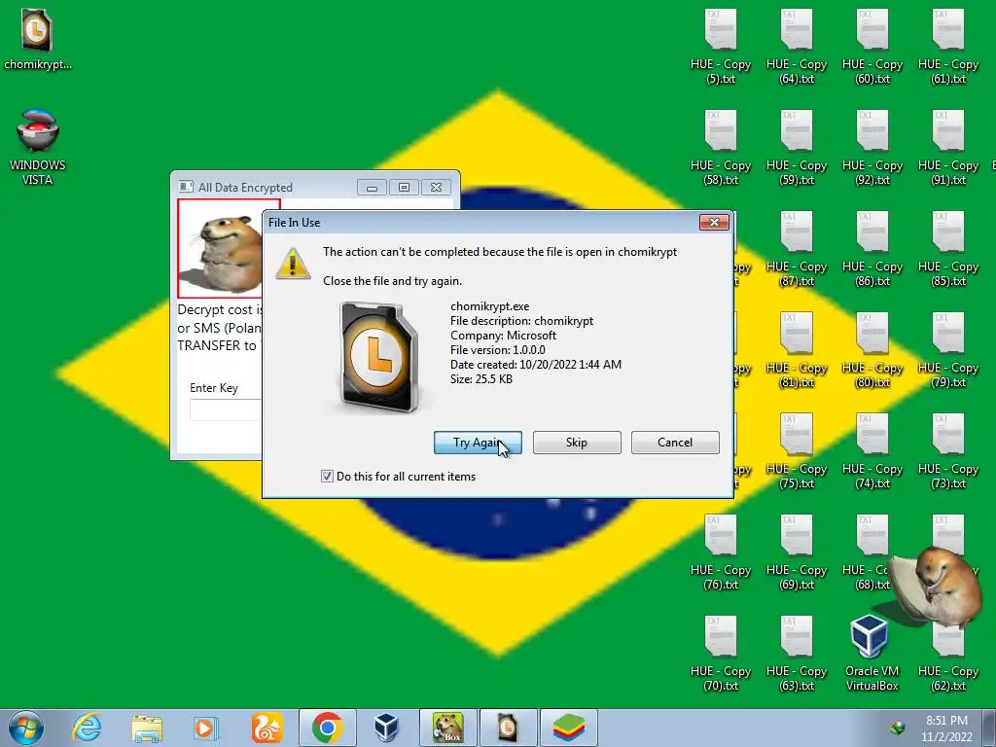Select HUE - Copy (60).txt file

[x=872, y=47]
